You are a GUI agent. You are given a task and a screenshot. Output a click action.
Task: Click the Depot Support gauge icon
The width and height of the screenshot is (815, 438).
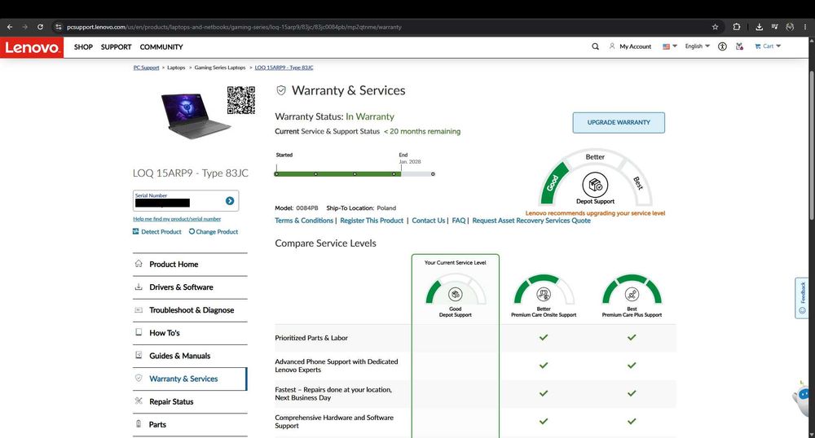coord(595,185)
